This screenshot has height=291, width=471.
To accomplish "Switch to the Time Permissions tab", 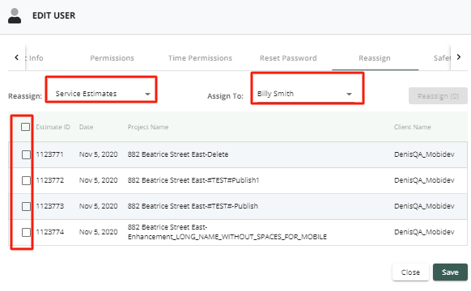I will pyautogui.click(x=200, y=58).
